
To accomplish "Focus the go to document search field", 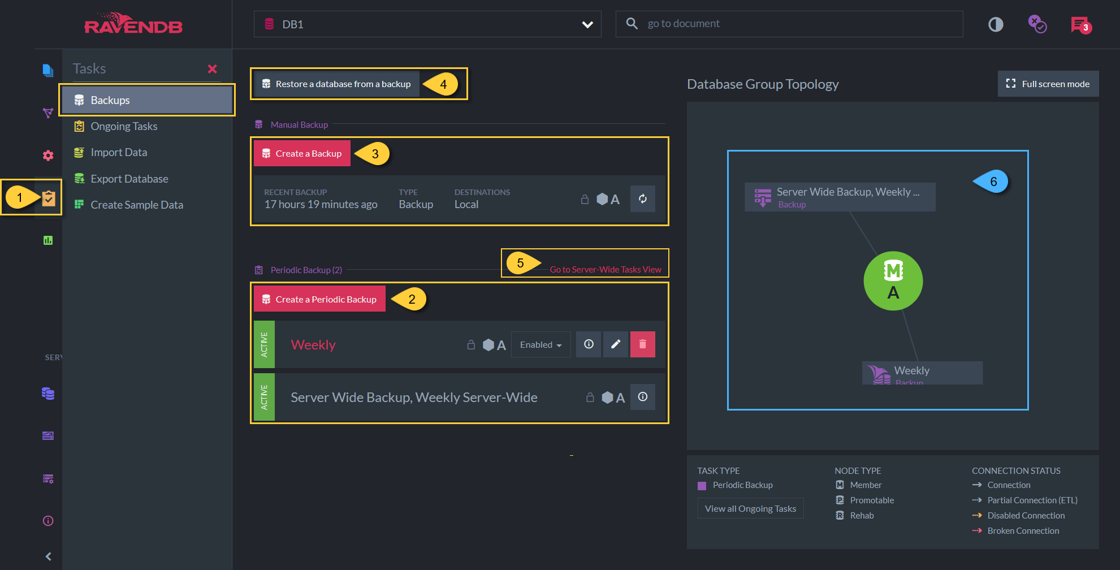I will [x=789, y=24].
